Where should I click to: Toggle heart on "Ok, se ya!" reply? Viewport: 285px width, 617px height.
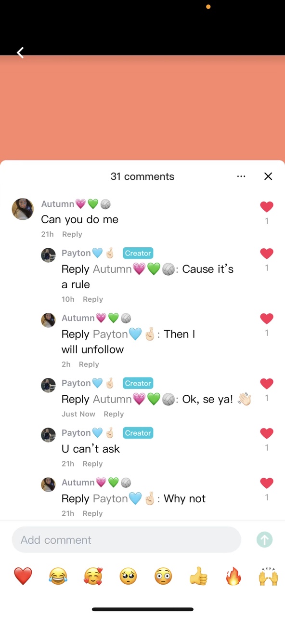pyautogui.click(x=267, y=384)
